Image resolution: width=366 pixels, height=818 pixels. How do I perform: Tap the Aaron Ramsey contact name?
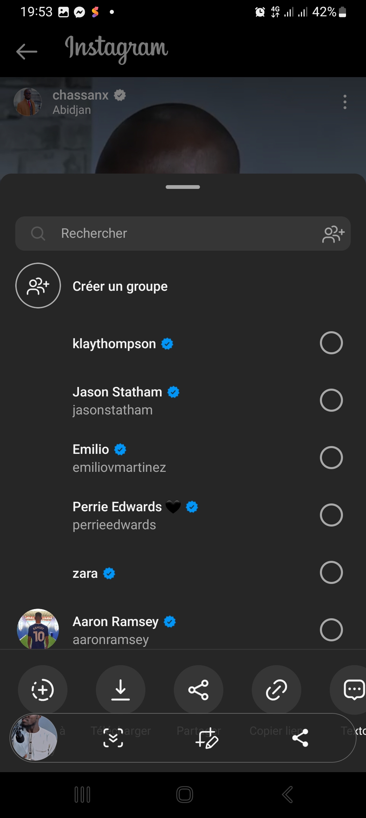pyautogui.click(x=116, y=622)
